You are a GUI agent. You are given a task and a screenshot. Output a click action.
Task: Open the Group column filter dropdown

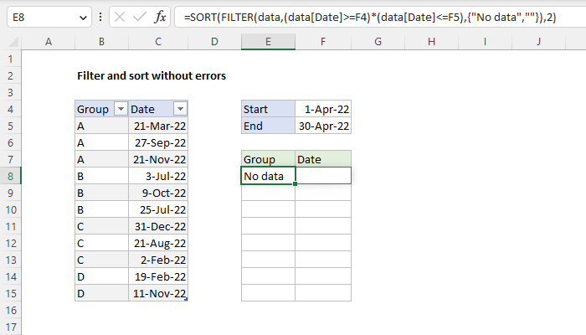click(x=121, y=109)
